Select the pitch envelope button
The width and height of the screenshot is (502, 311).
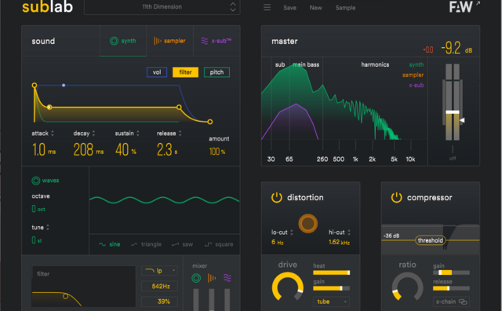[216, 72]
